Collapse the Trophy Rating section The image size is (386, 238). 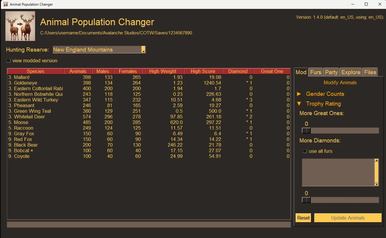point(299,104)
